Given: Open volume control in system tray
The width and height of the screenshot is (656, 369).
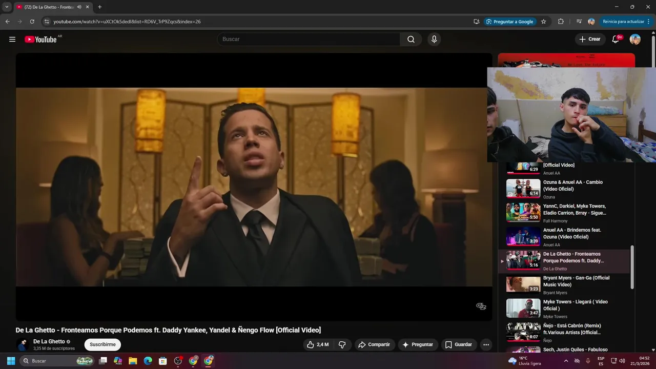Looking at the screenshot, I should tap(622, 361).
